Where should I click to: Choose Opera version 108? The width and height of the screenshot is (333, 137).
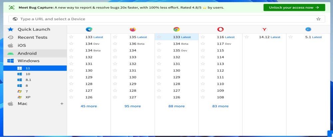point(220,97)
